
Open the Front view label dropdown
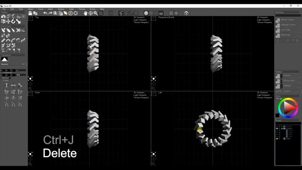pos(37,93)
